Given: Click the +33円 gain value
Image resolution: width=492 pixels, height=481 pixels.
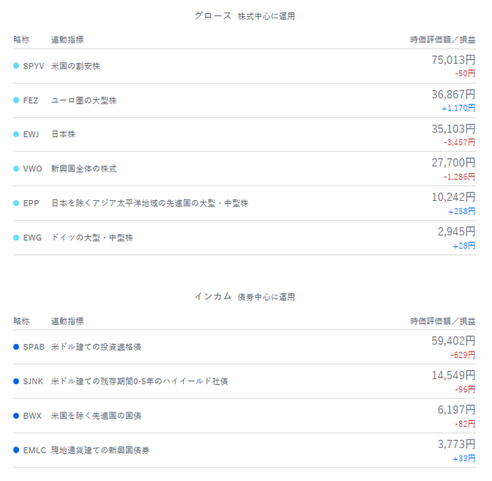Looking at the screenshot, I should [x=464, y=459].
